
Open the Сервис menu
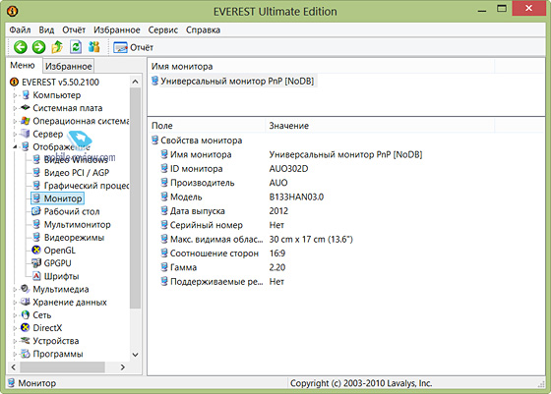162,30
